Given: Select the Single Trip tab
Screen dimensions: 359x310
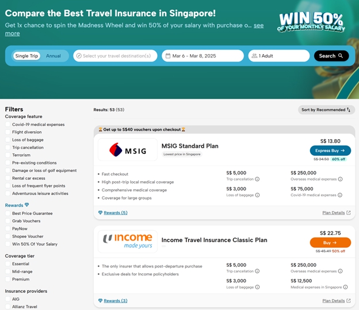Looking at the screenshot, I should click(x=26, y=56).
